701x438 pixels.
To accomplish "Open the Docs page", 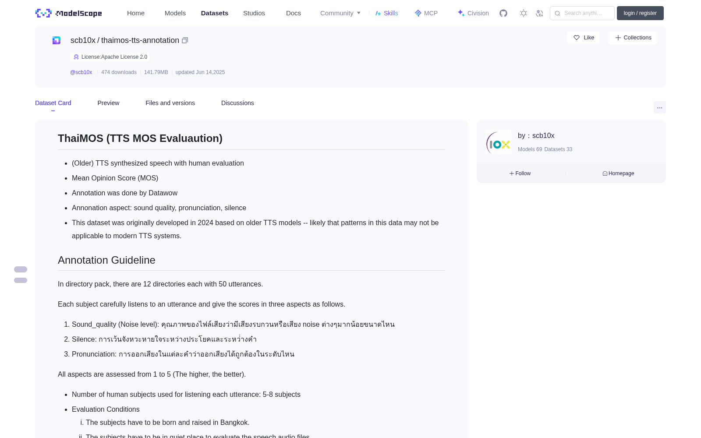I will tap(294, 13).
